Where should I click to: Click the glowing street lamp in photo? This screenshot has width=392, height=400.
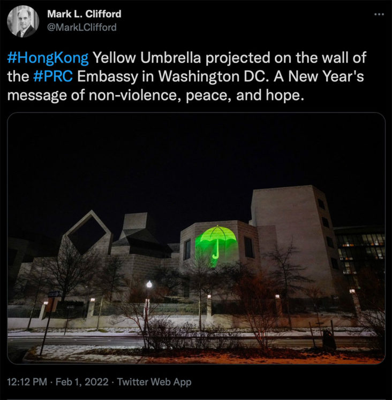pyautogui.click(x=149, y=284)
